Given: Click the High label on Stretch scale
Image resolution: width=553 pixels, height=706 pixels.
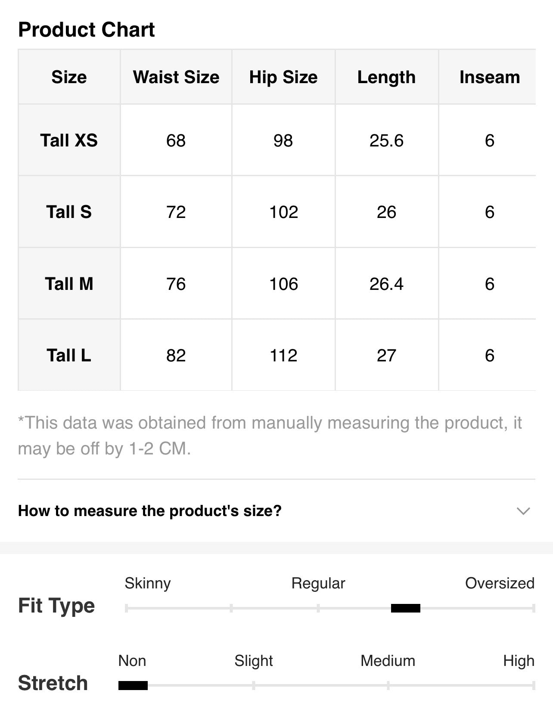Looking at the screenshot, I should pos(519,661).
